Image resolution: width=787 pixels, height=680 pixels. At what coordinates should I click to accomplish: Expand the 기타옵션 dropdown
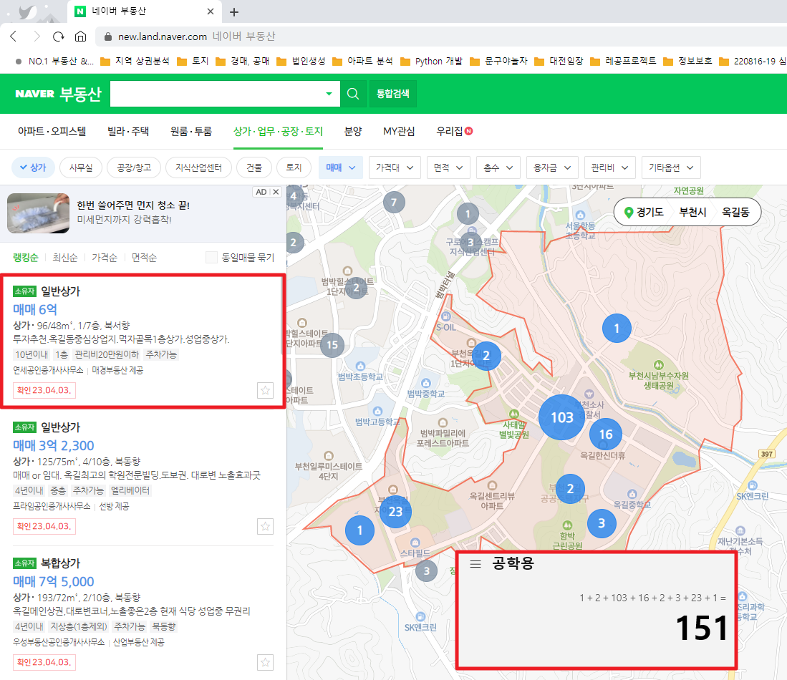click(x=671, y=167)
